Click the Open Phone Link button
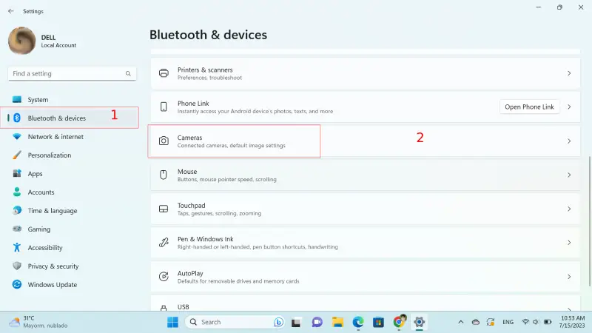 tap(529, 107)
